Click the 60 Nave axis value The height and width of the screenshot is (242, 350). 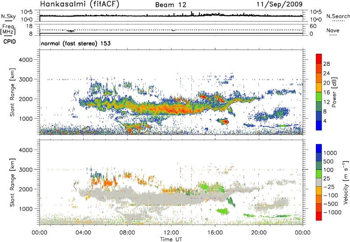click(x=313, y=26)
